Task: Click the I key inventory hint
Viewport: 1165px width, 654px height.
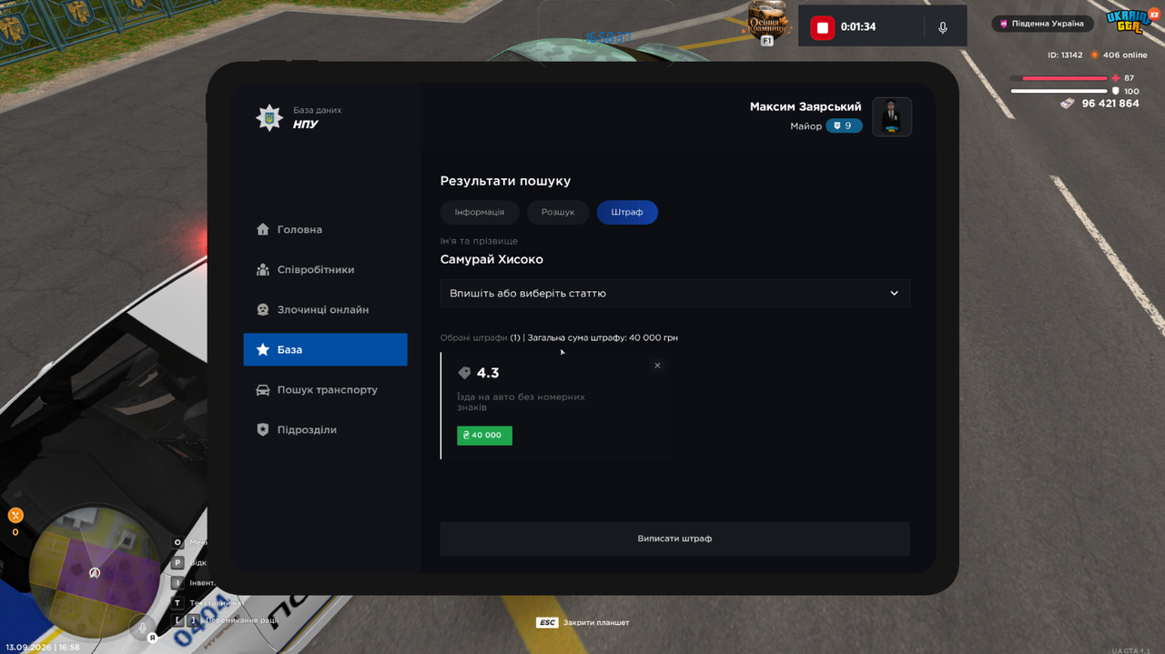Action: click(x=194, y=582)
